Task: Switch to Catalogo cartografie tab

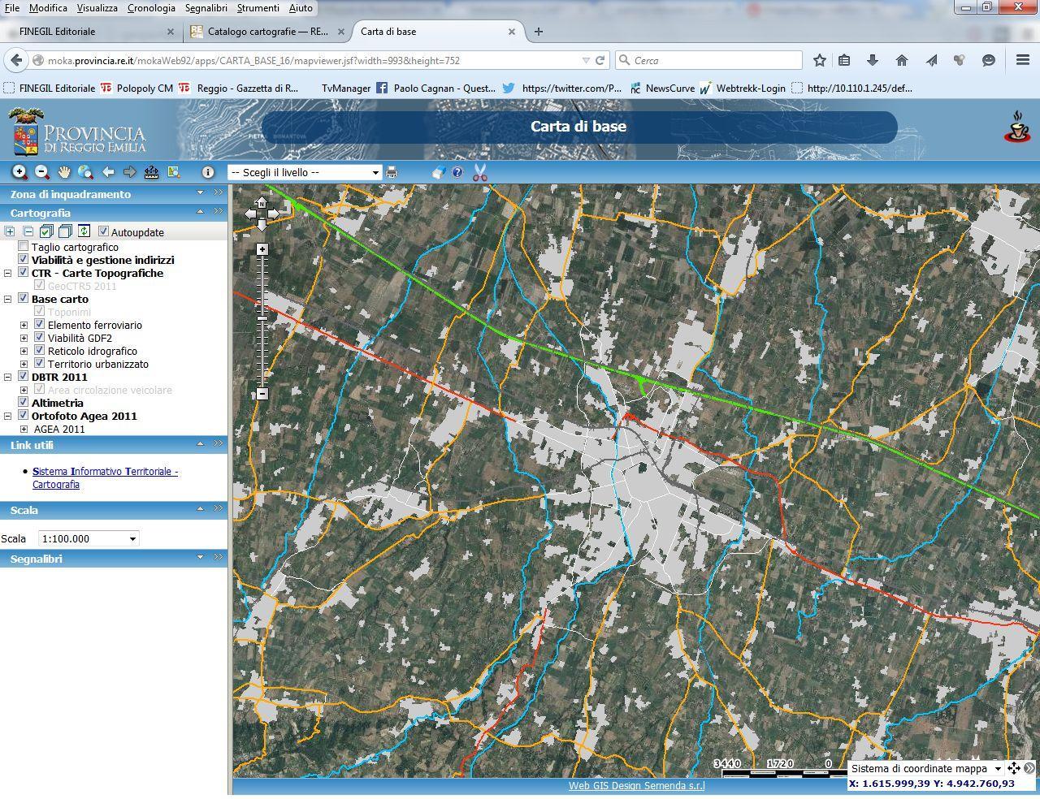Action: 267,32
